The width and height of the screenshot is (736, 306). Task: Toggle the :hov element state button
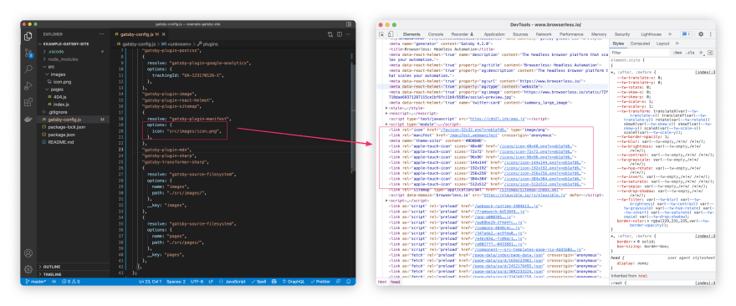click(677, 53)
